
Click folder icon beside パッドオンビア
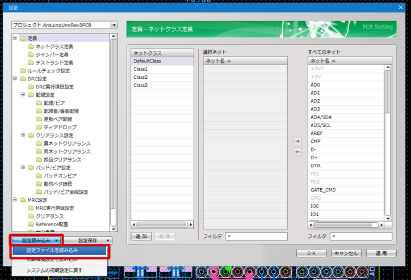(x=39, y=176)
